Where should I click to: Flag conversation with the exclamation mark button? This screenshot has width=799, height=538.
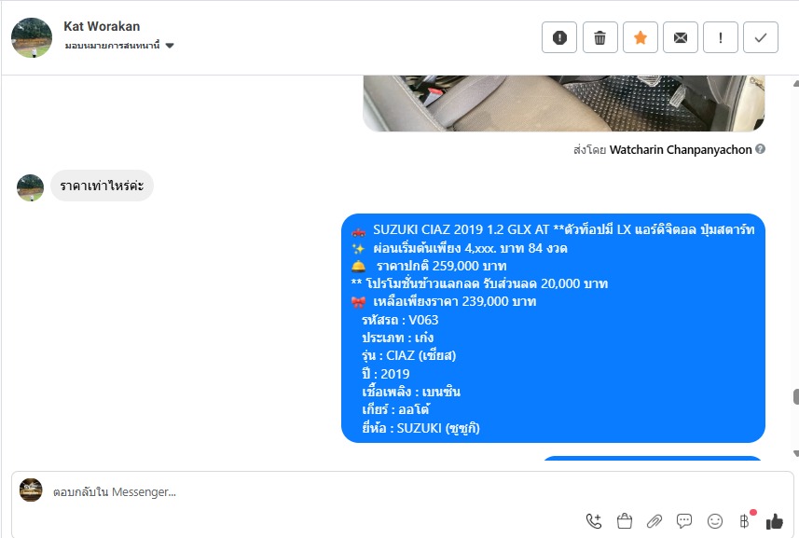[x=721, y=37]
